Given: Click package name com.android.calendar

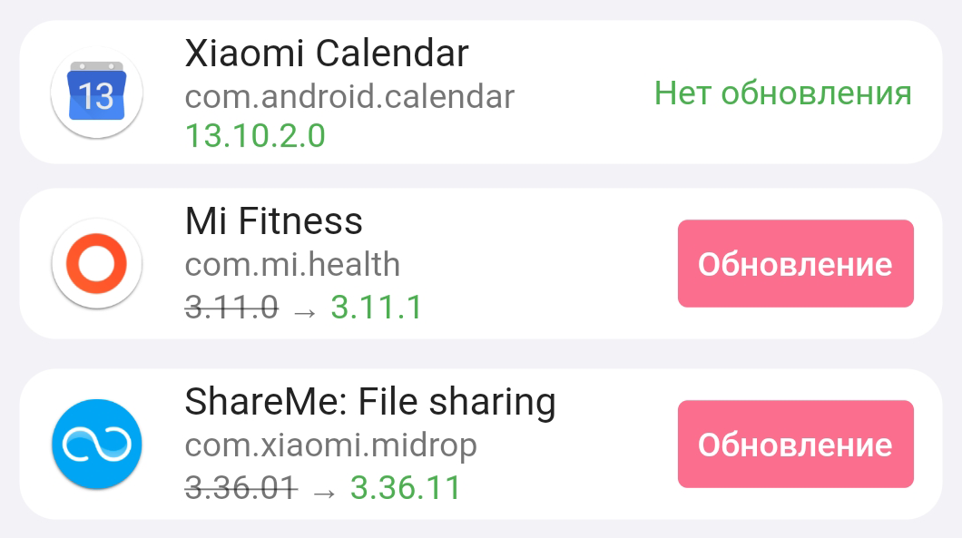Looking at the screenshot, I should 349,96.
